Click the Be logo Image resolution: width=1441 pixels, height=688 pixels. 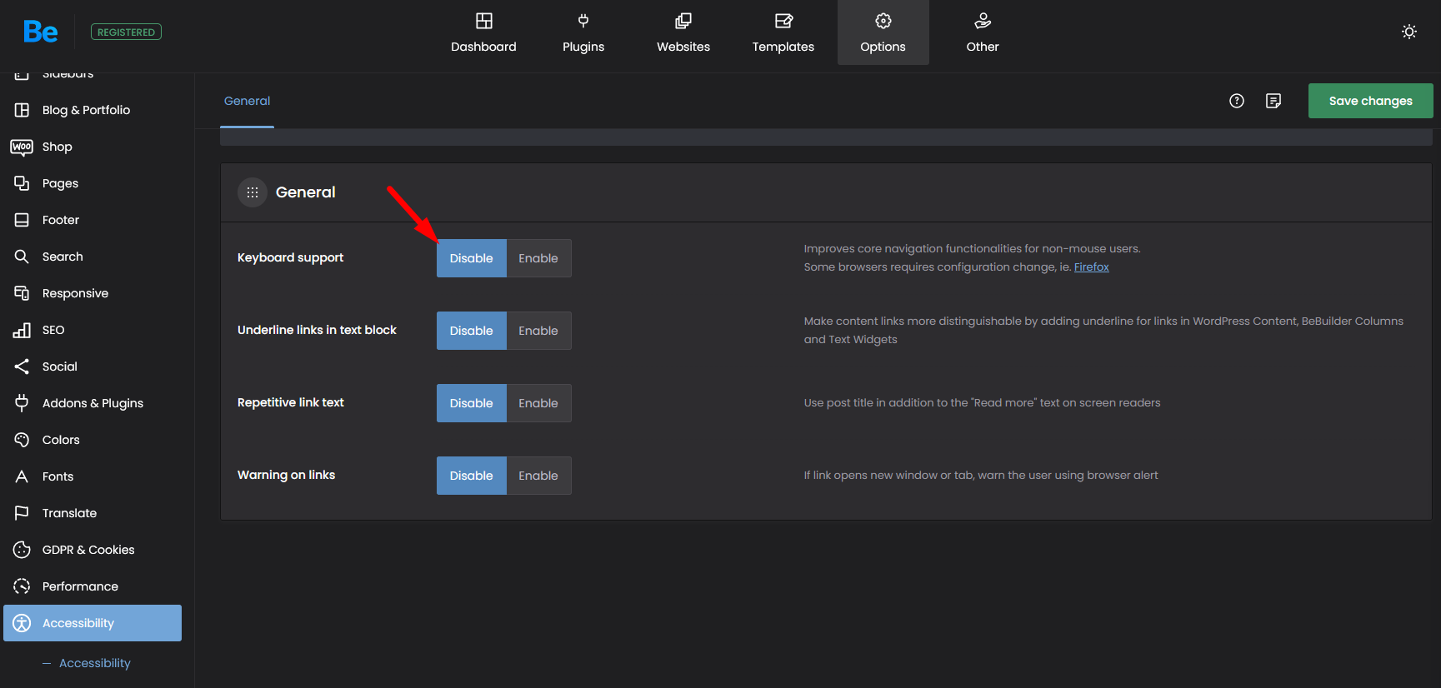tap(41, 32)
